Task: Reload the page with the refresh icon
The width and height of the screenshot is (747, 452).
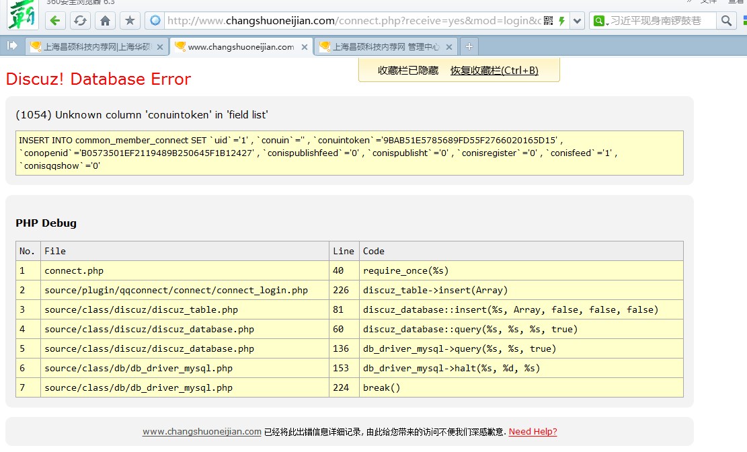Action: pos(80,21)
